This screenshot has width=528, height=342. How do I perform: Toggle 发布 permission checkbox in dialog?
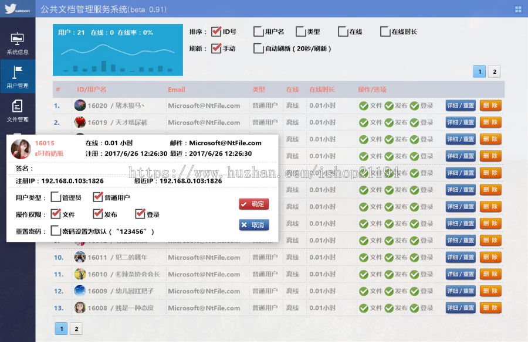coord(98,214)
